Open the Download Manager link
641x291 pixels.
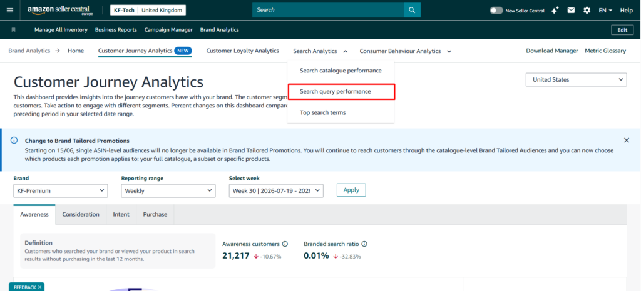(552, 51)
